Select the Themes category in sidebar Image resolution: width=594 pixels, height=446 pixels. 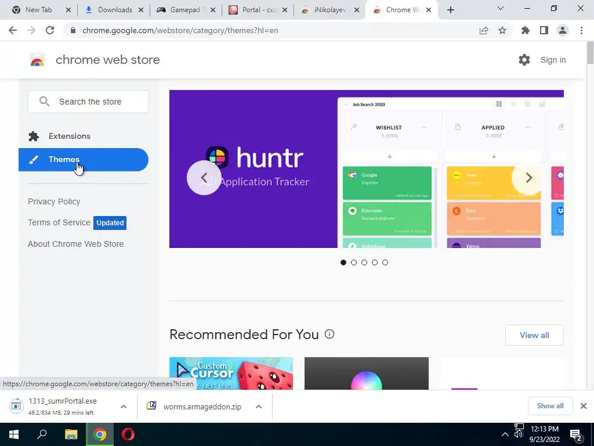(84, 160)
